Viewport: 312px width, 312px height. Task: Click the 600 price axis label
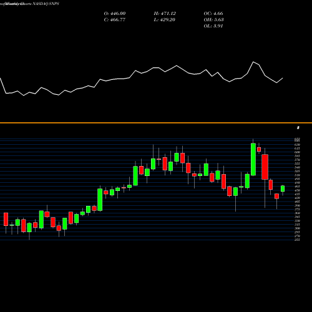coord(297,152)
